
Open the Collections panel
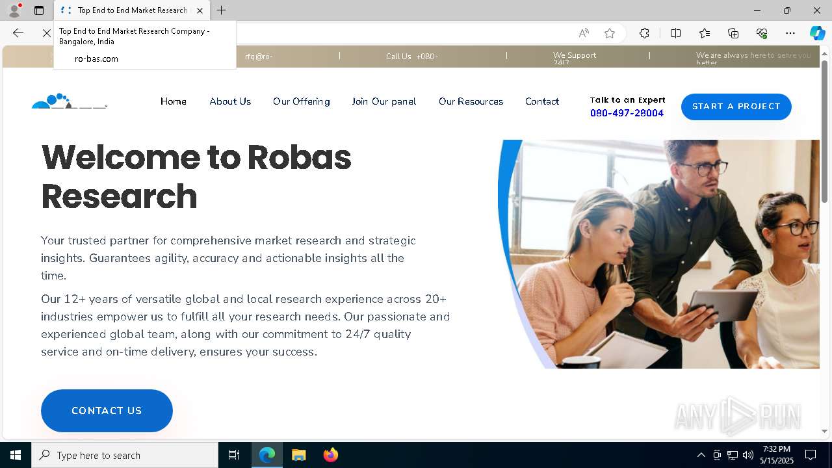pyautogui.click(x=733, y=33)
